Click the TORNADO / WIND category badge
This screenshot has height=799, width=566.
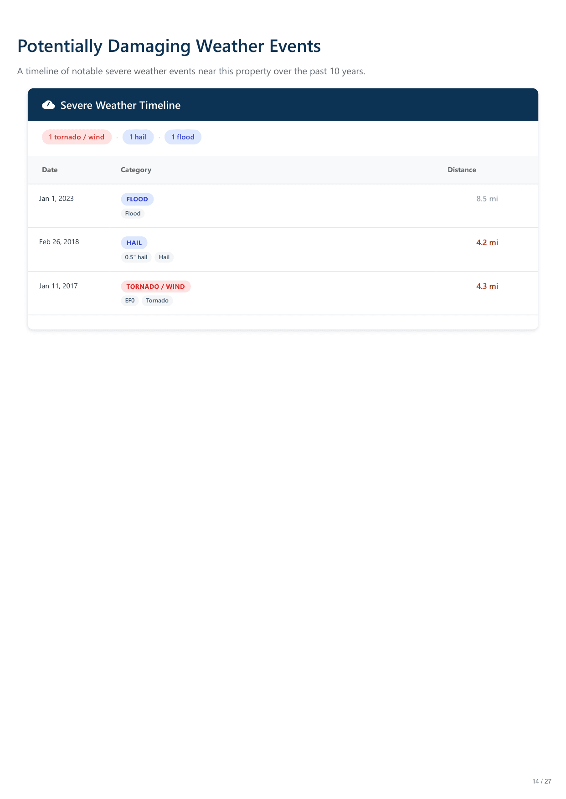pyautogui.click(x=155, y=287)
